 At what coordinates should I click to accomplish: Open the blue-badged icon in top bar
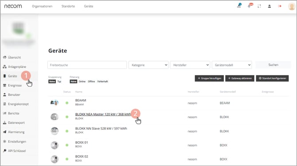(239, 5)
